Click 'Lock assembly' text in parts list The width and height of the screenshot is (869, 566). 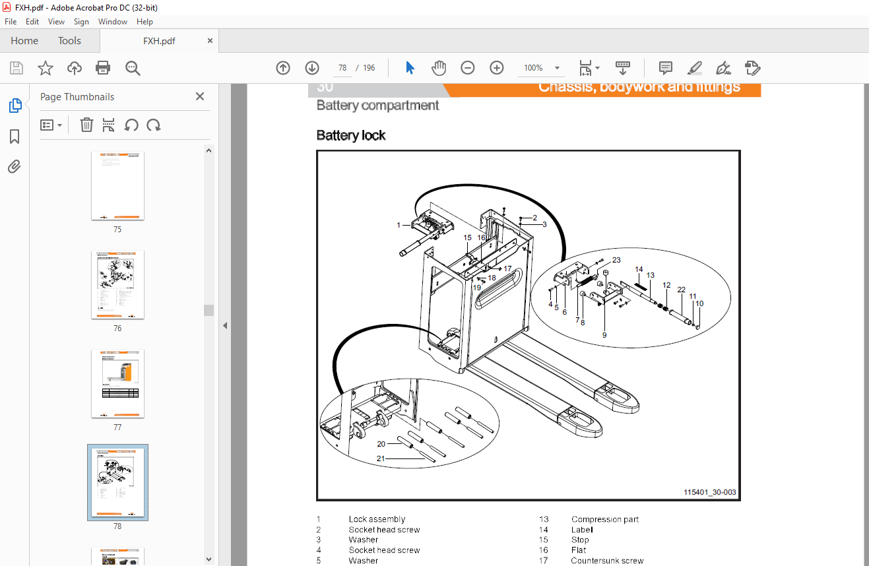[x=377, y=519]
